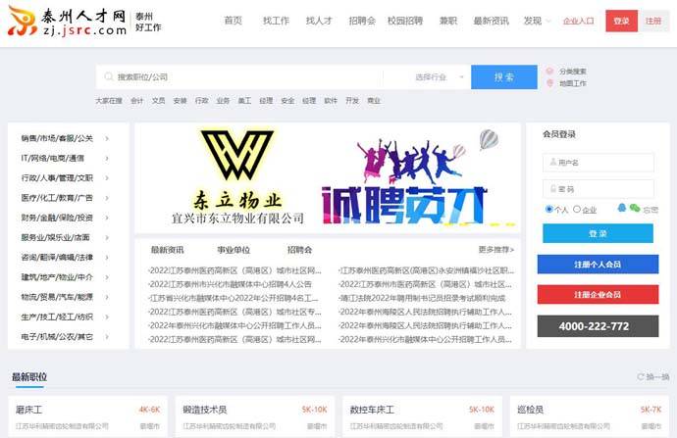
Task: Click the 开发 hot search tag
Action: tap(352, 101)
